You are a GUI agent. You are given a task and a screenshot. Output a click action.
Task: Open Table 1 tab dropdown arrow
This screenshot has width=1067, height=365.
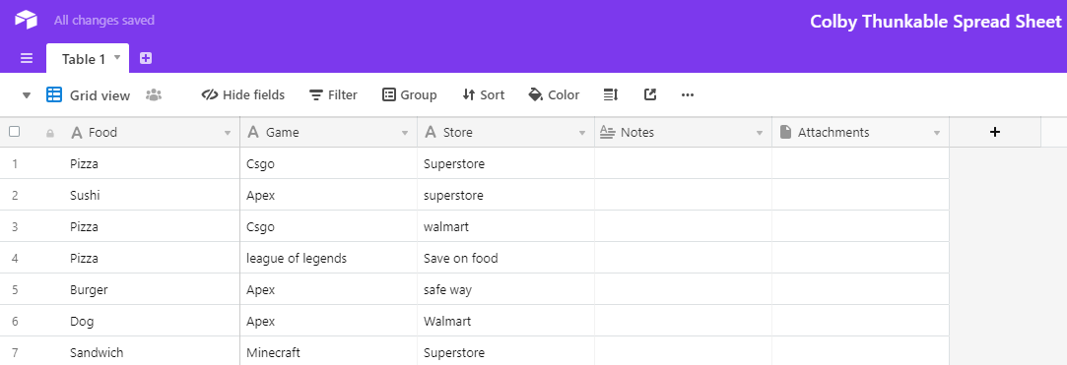pyautogui.click(x=117, y=58)
